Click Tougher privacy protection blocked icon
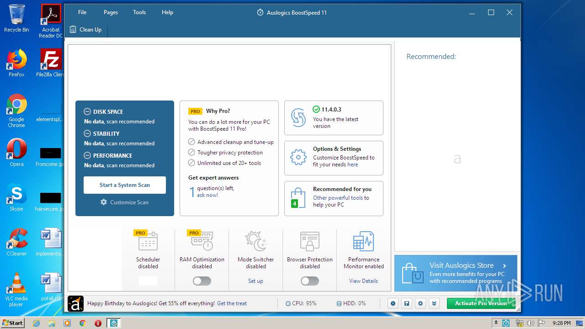Viewport: 585px width, 329px height. (191, 153)
